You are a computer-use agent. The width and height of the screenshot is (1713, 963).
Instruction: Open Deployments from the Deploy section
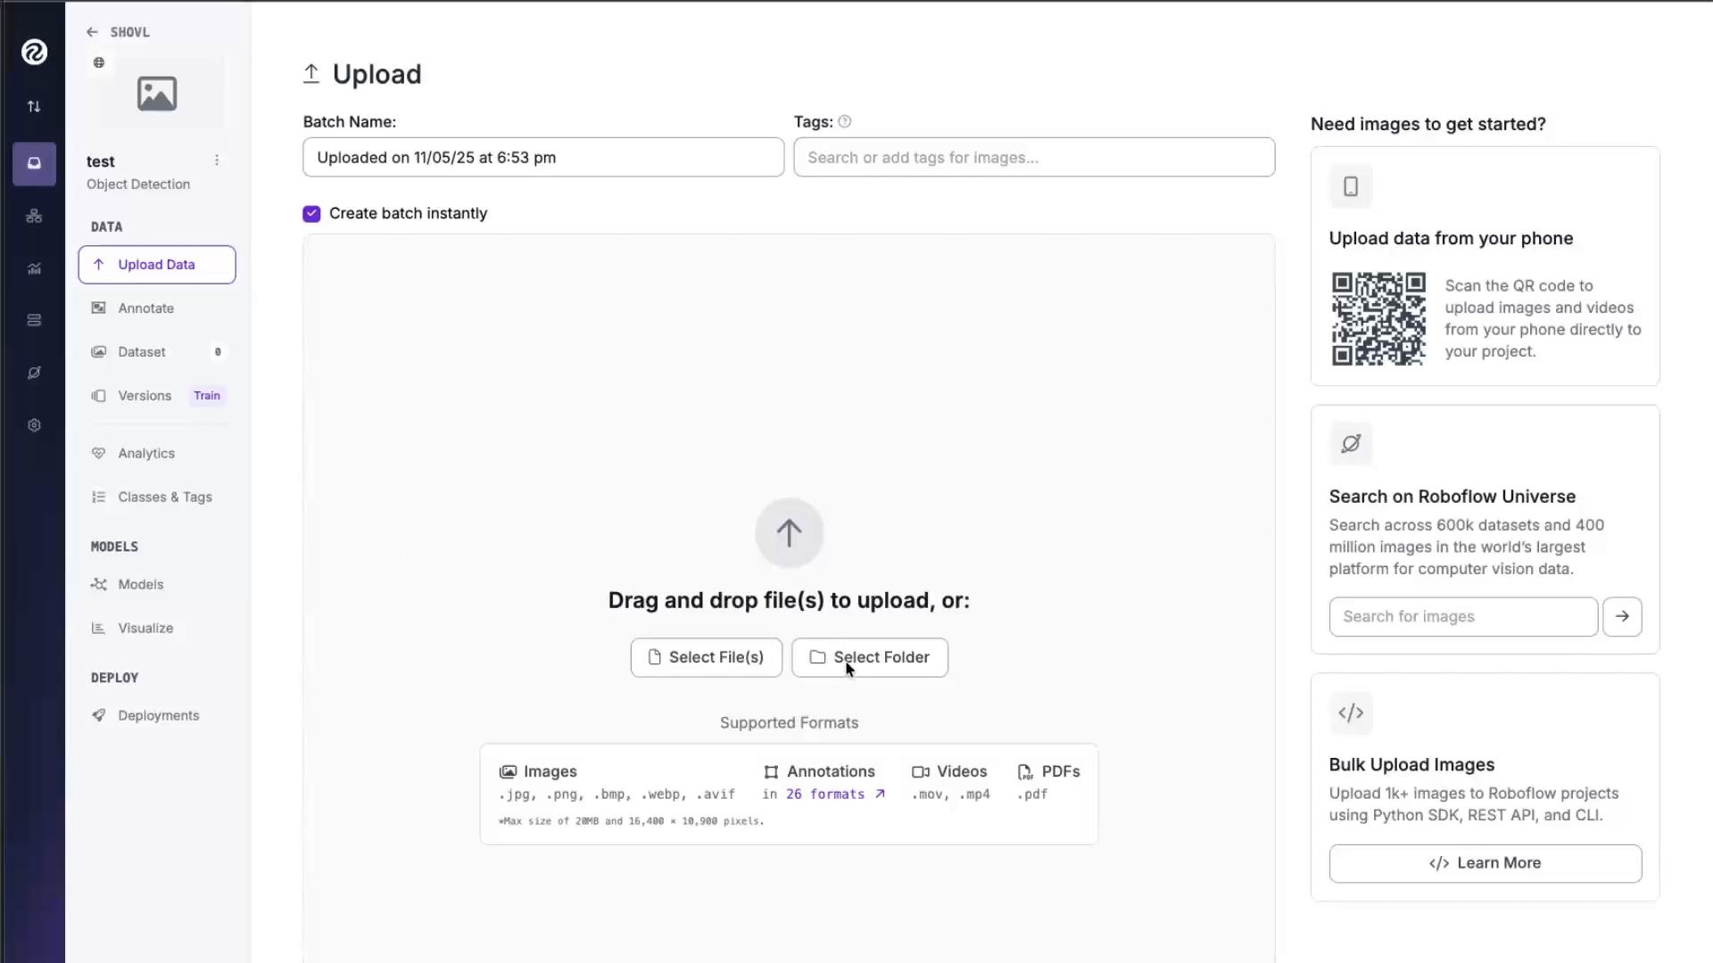[x=158, y=715]
